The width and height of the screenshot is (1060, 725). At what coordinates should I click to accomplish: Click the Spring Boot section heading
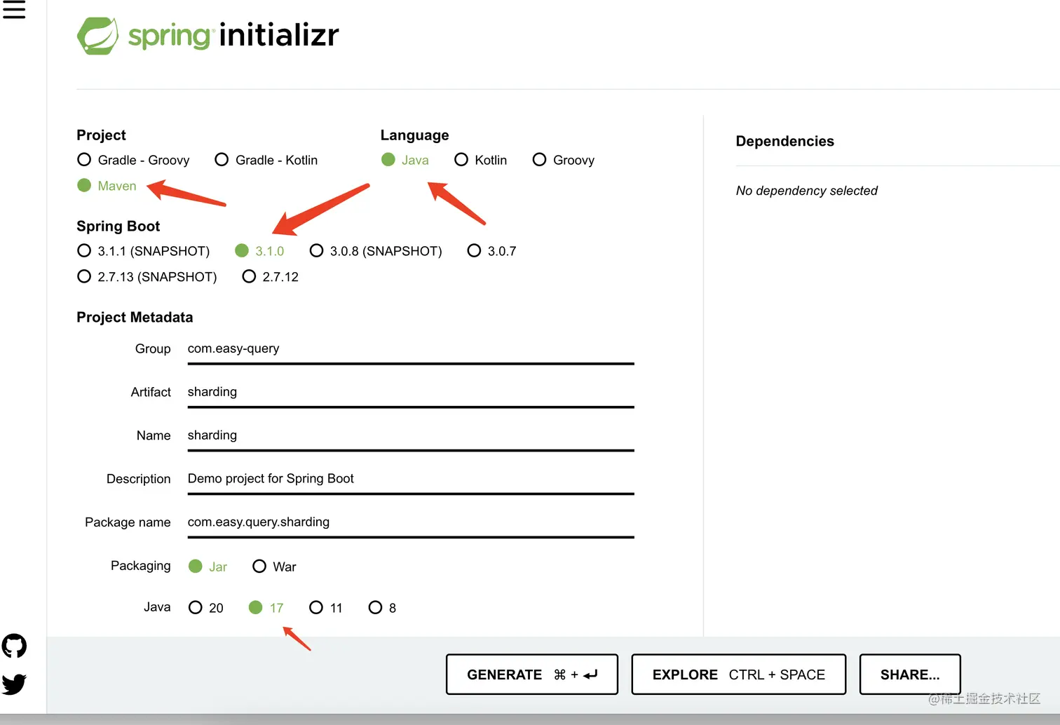pyautogui.click(x=118, y=226)
